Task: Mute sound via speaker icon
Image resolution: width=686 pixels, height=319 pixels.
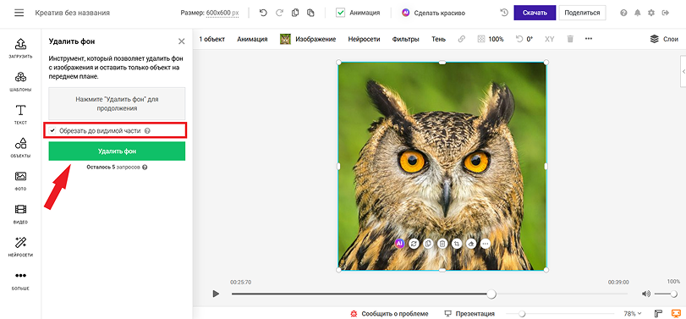Action: (x=646, y=294)
